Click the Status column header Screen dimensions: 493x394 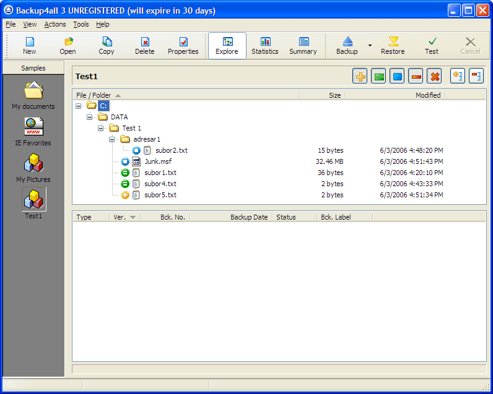point(295,217)
